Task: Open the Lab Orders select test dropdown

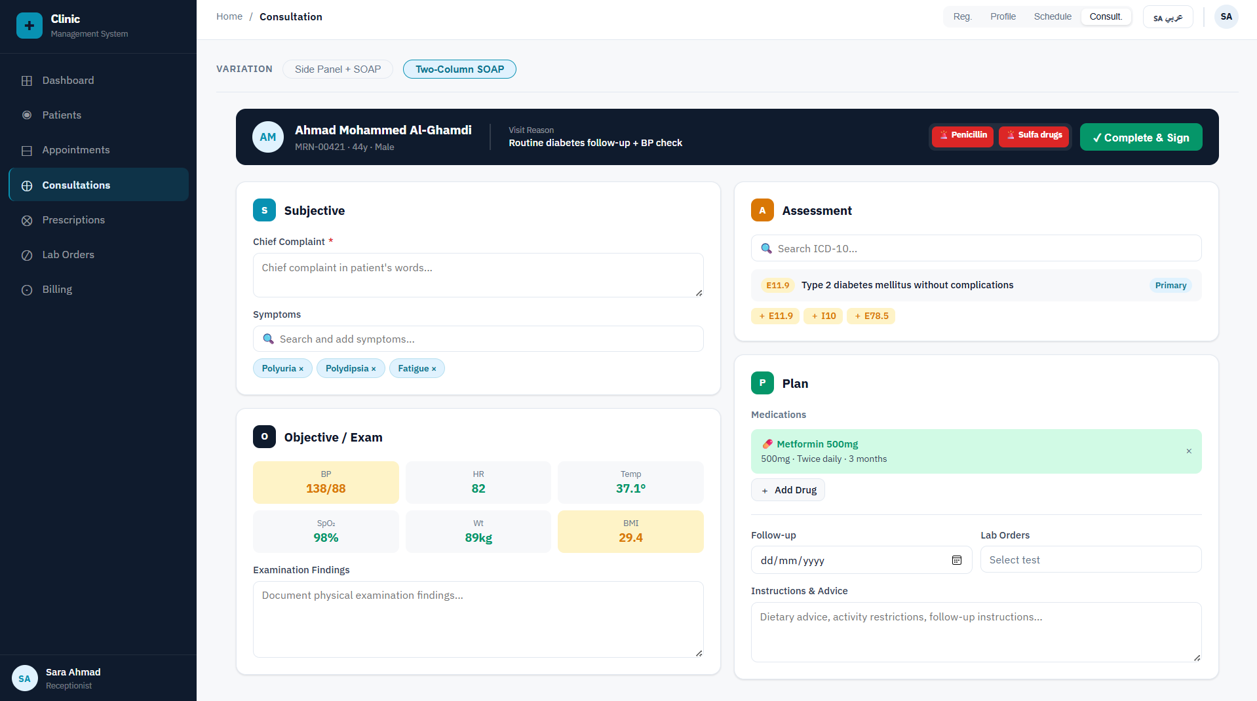Action: [x=1090, y=559]
